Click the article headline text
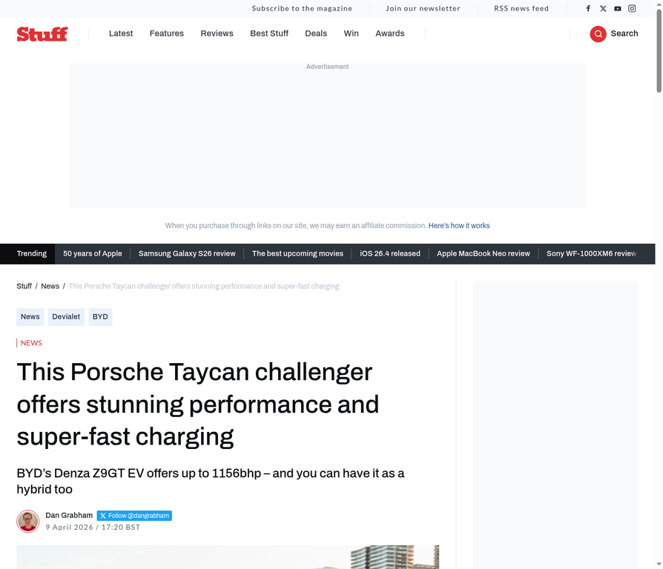663x569 pixels. pos(197,405)
